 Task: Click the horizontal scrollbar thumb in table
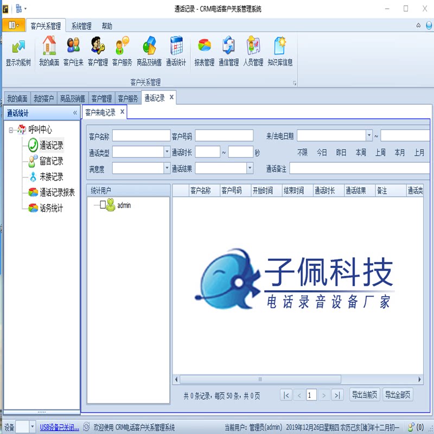click(x=260, y=379)
